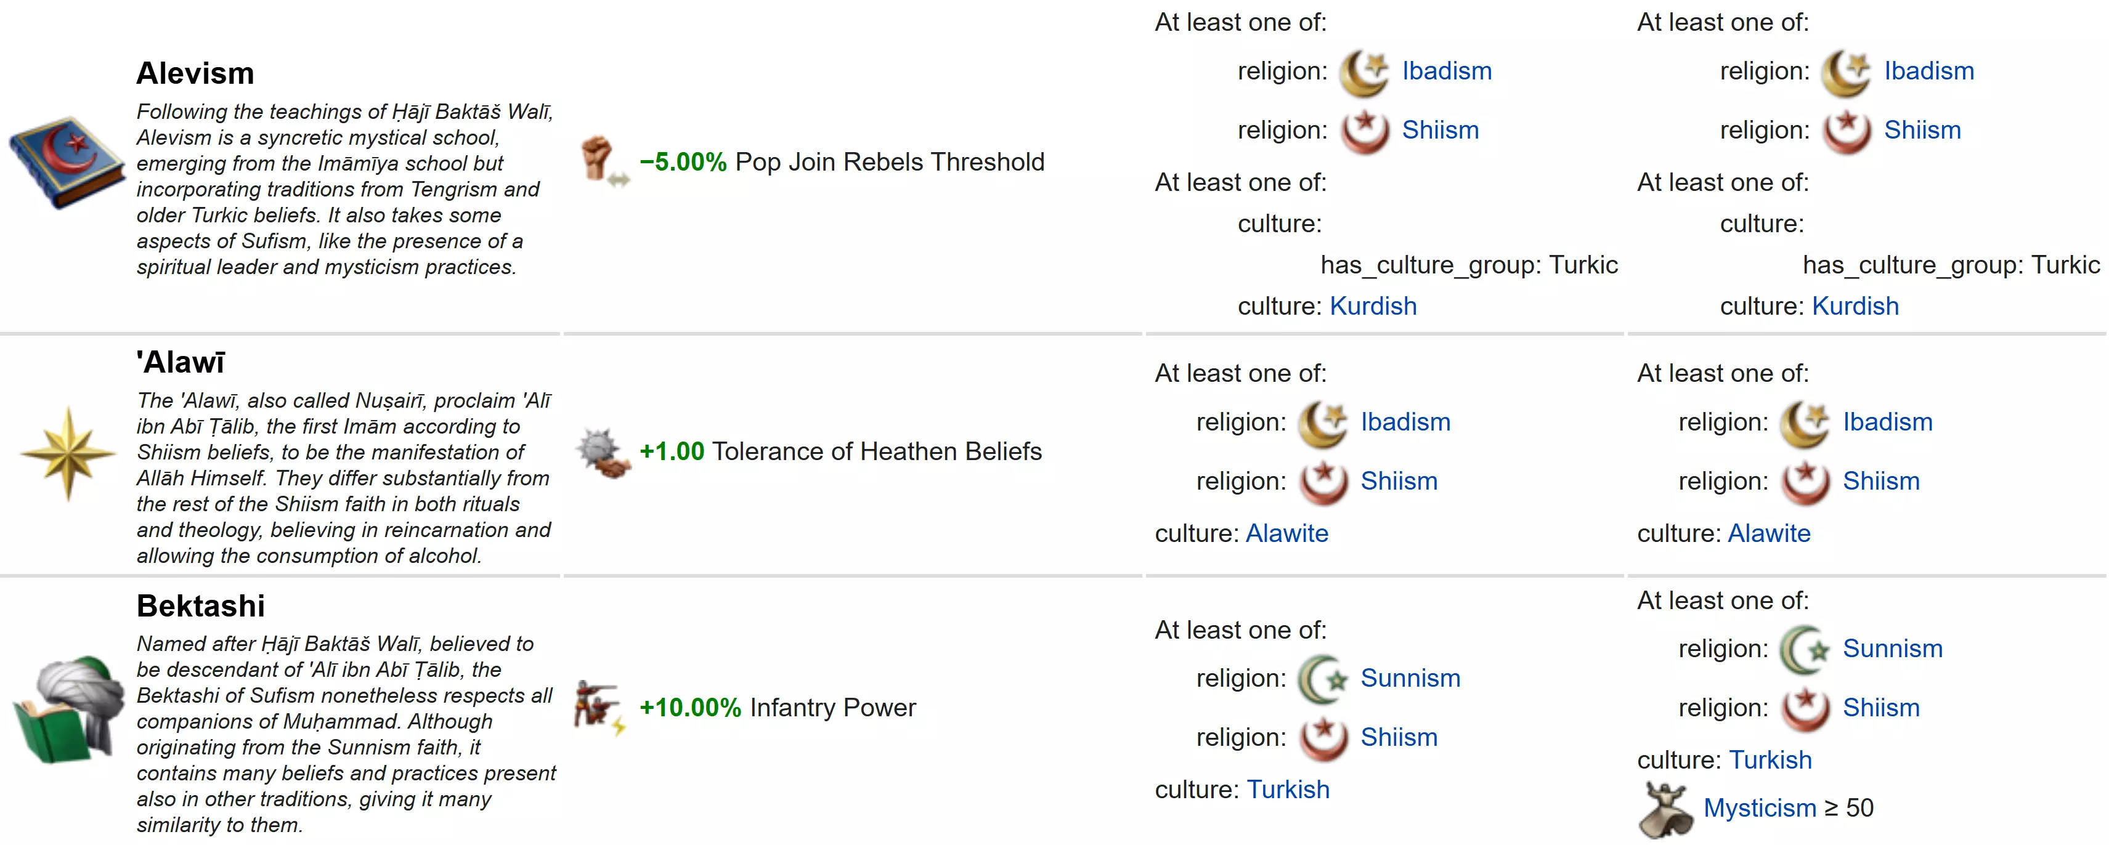Click the Bektashi heading text

pyautogui.click(x=201, y=607)
